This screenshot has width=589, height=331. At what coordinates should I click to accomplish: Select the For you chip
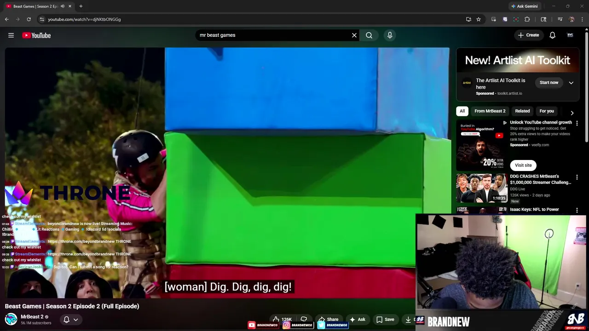pyautogui.click(x=547, y=111)
